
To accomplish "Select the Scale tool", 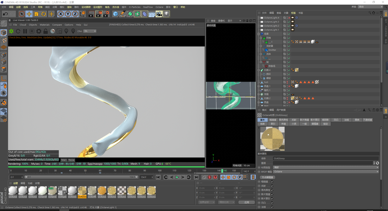I will pos(36,14).
